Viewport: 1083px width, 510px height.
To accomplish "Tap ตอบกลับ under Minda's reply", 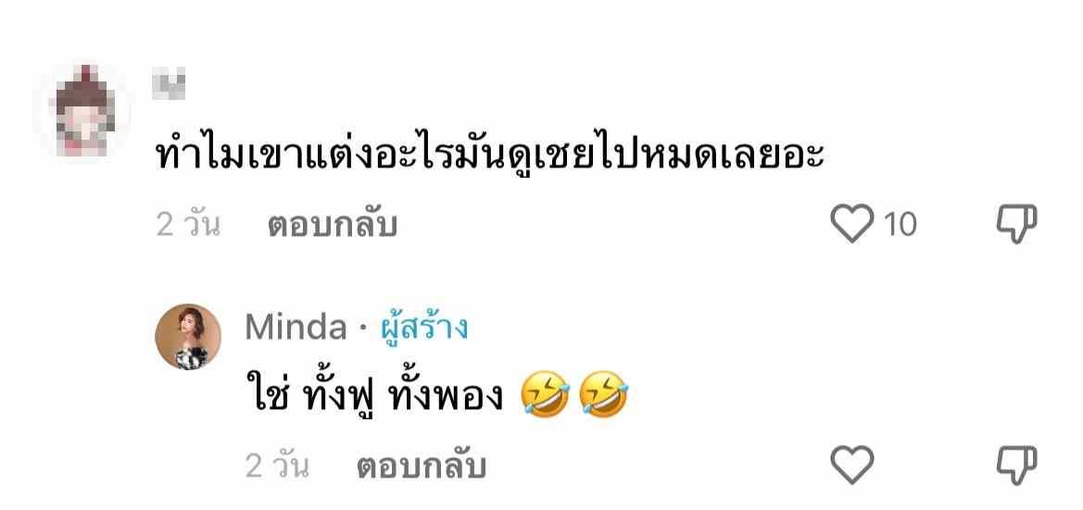I will pyautogui.click(x=421, y=466).
